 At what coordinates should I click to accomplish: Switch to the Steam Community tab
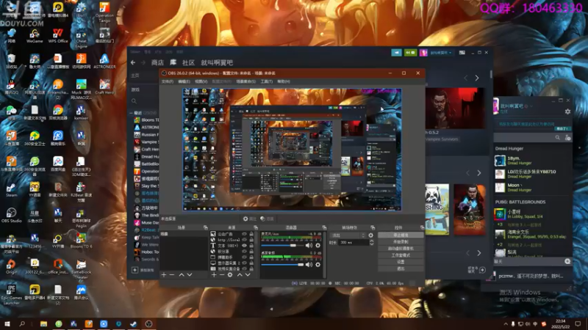[188, 62]
